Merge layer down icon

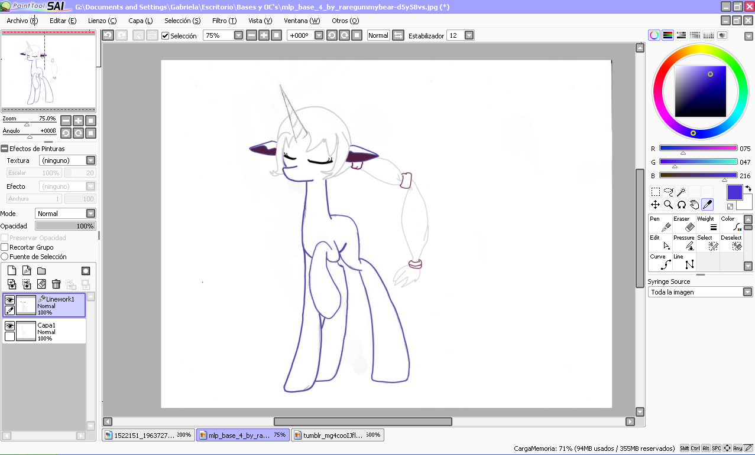pyautogui.click(x=27, y=284)
